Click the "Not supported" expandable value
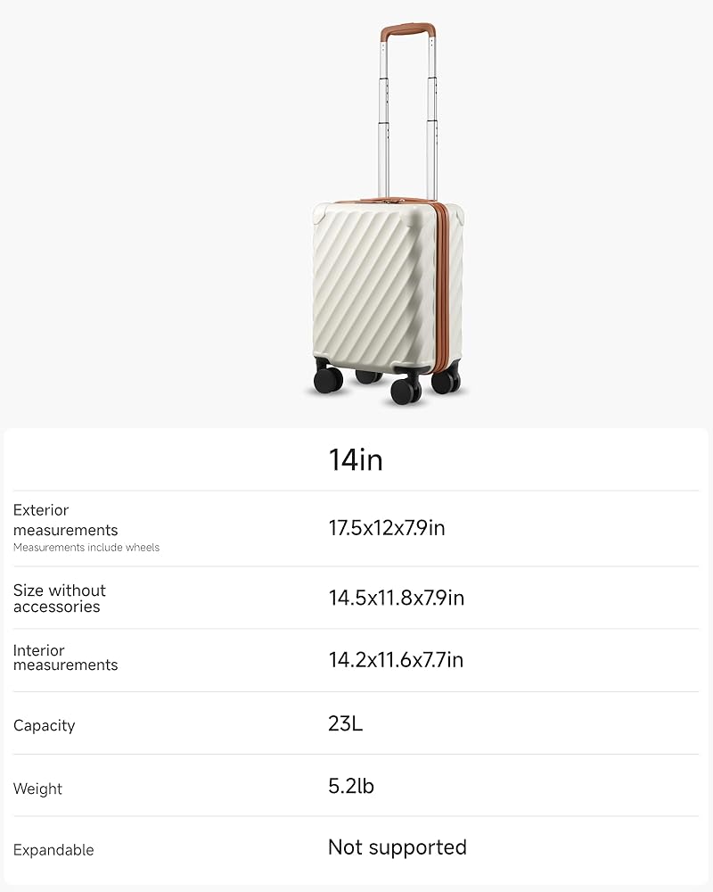The height and width of the screenshot is (892, 713). click(x=397, y=847)
